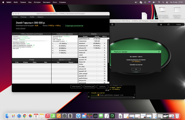Click Закрыть in the lobby menu bar
The image size is (185, 120).
click(40, 17)
